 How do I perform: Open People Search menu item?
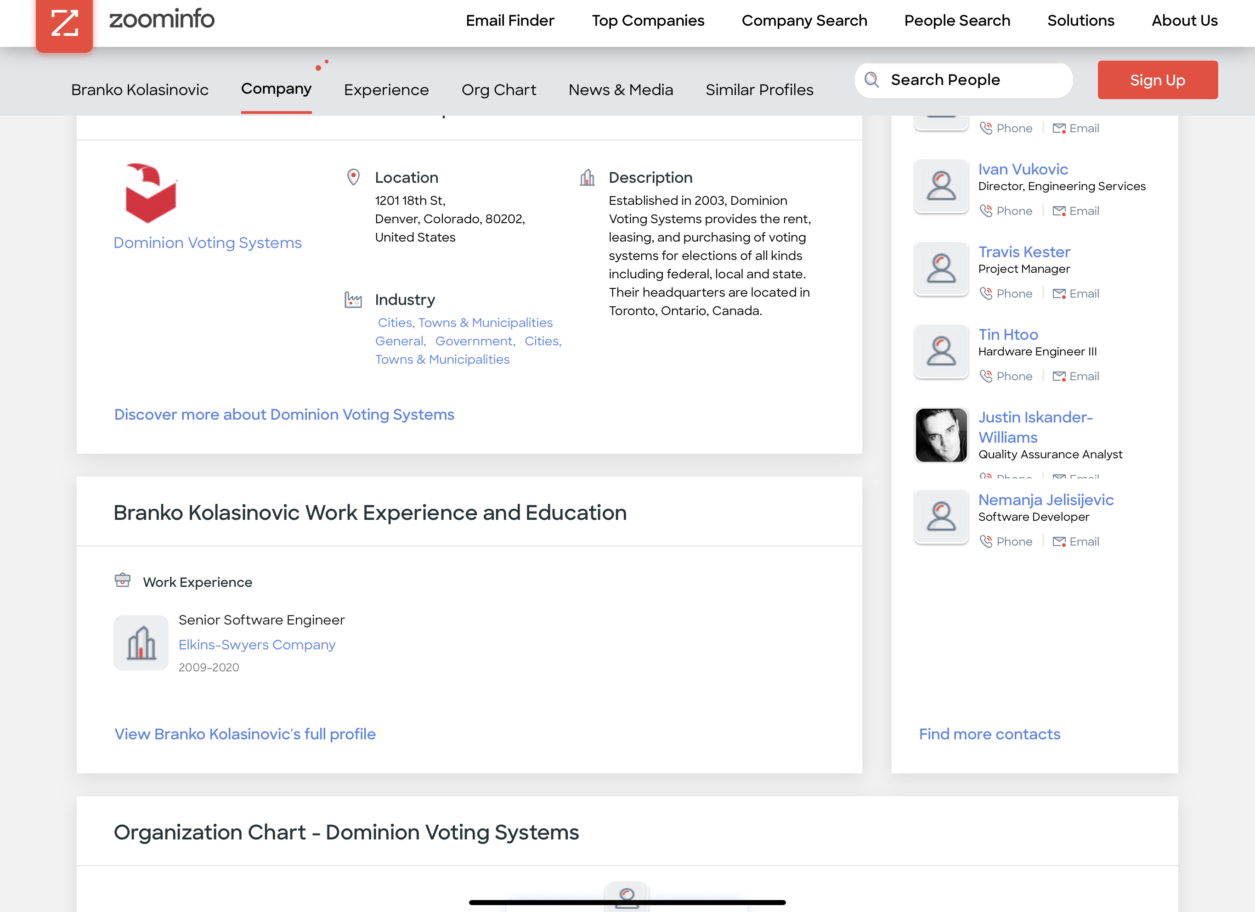957,21
